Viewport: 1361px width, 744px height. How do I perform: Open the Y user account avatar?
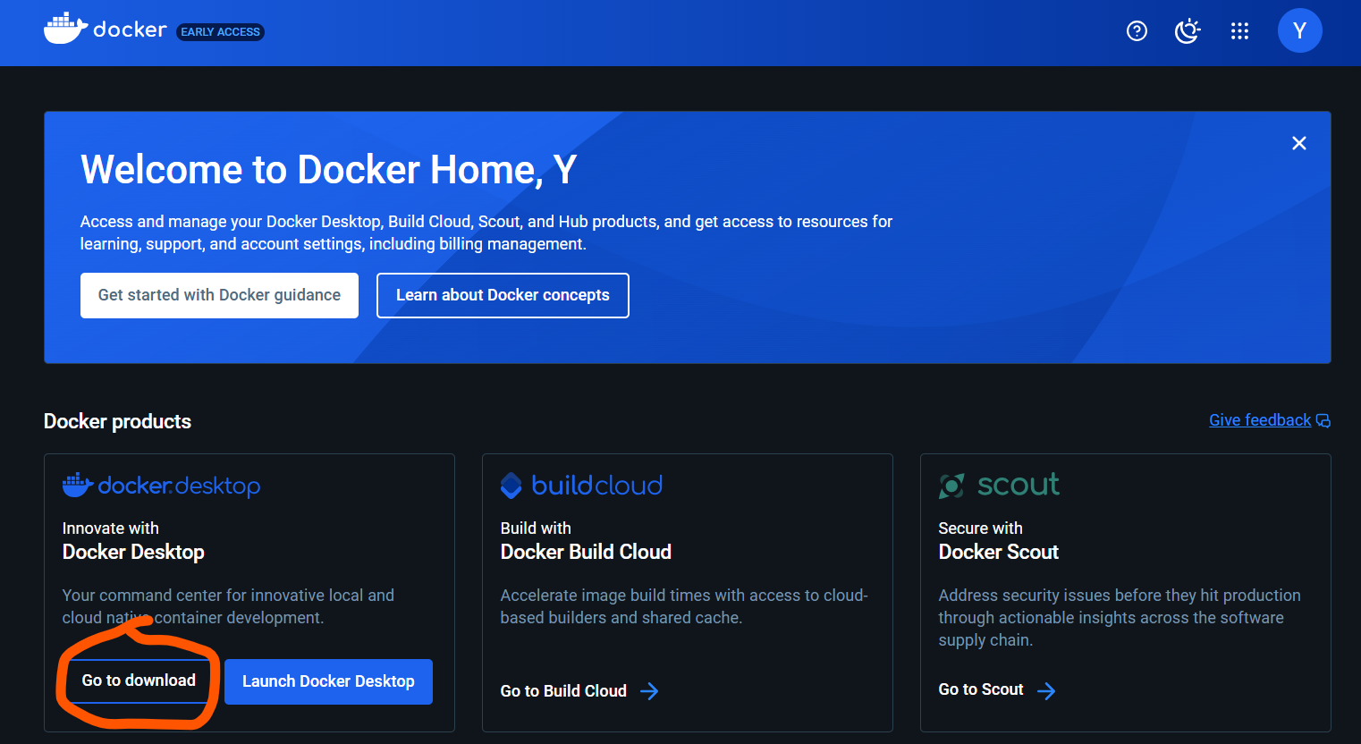pos(1299,30)
